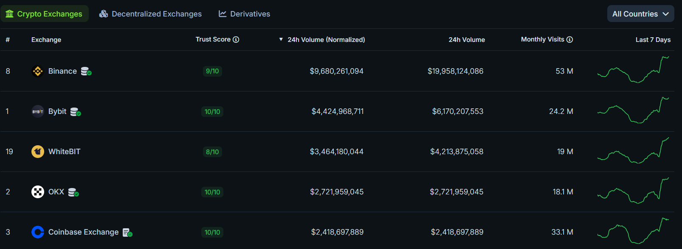Screen dimensions: 682x249
Task: Click the Trust Score info icon
Action: 236,39
